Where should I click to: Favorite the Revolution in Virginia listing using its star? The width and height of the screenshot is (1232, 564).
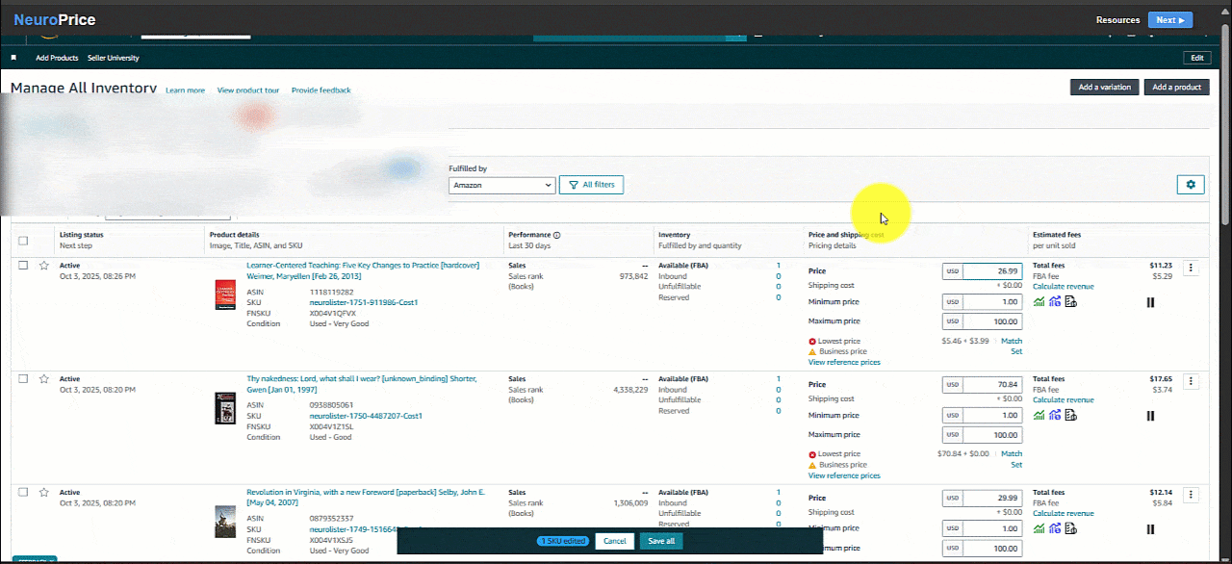point(43,493)
